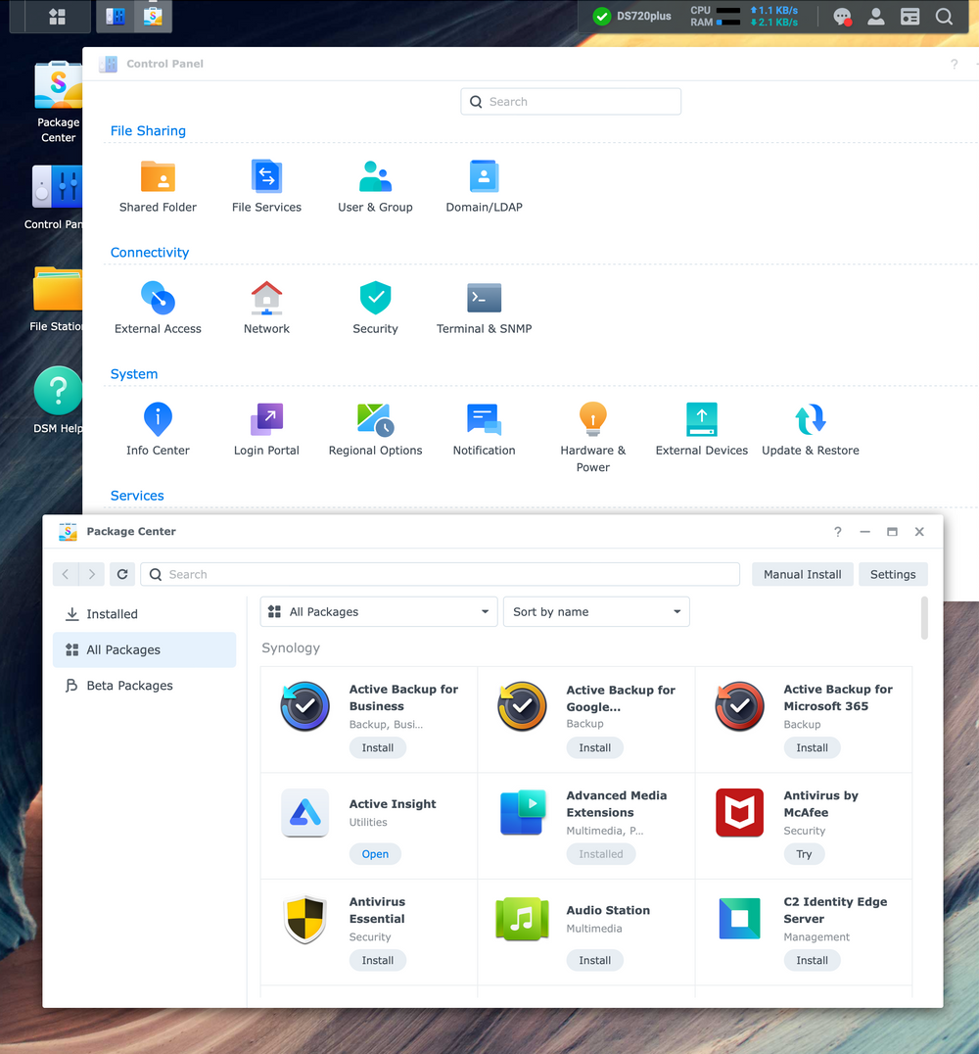This screenshot has height=1054, width=979.
Task: Open the DSM Main Menu
Action: (x=57, y=16)
